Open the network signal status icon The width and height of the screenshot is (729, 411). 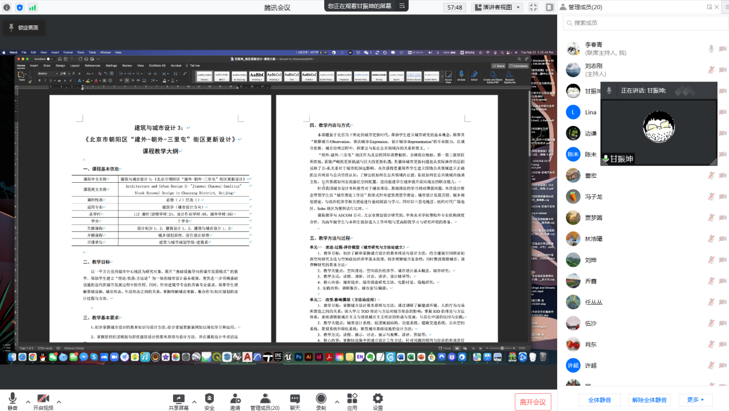(x=33, y=7)
